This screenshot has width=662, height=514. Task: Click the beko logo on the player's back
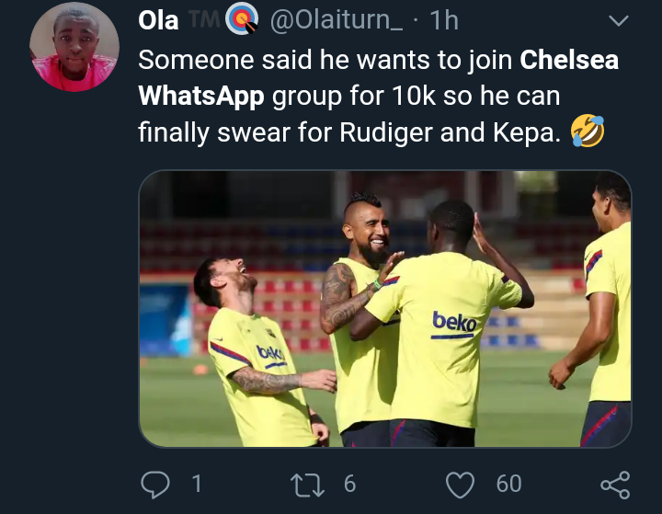click(455, 322)
